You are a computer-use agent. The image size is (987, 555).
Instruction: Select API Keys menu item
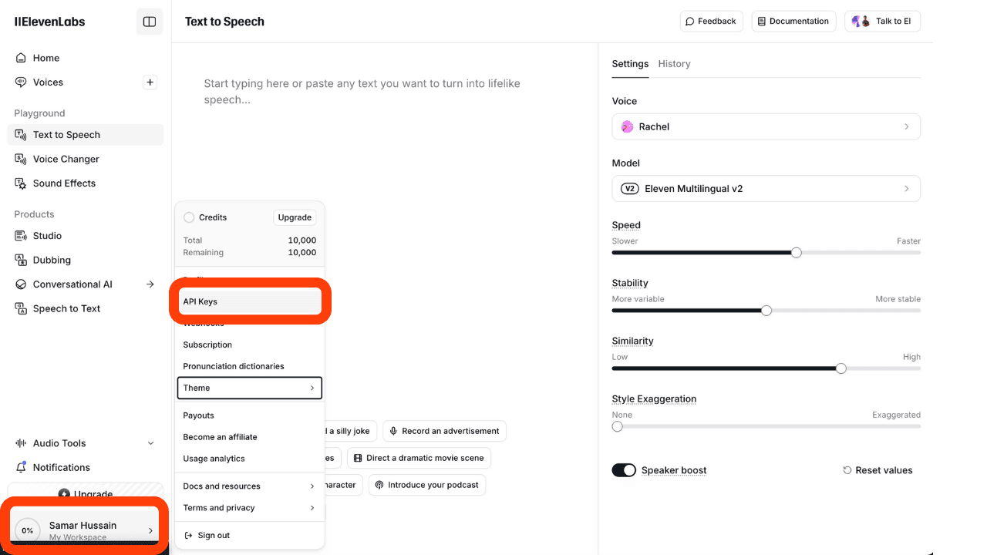tap(250, 301)
